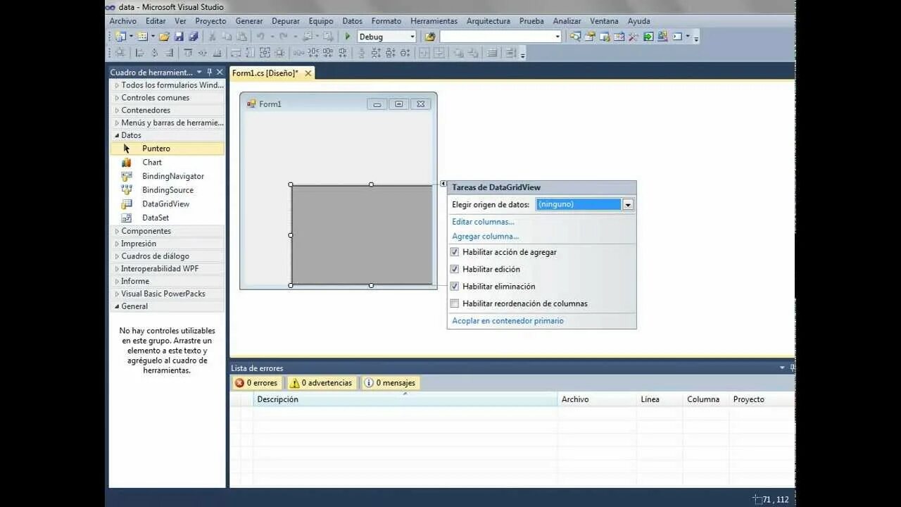The height and width of the screenshot is (507, 901).
Task: Expand Cuadros de diálogo toolbox group
Action: [x=117, y=256]
